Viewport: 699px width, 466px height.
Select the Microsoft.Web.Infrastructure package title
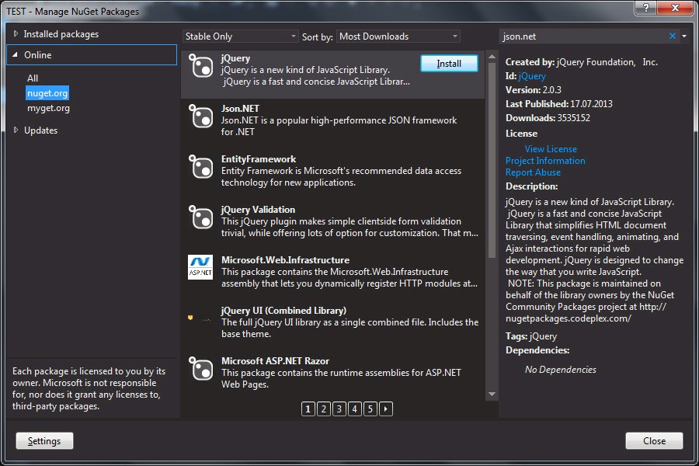[285, 260]
